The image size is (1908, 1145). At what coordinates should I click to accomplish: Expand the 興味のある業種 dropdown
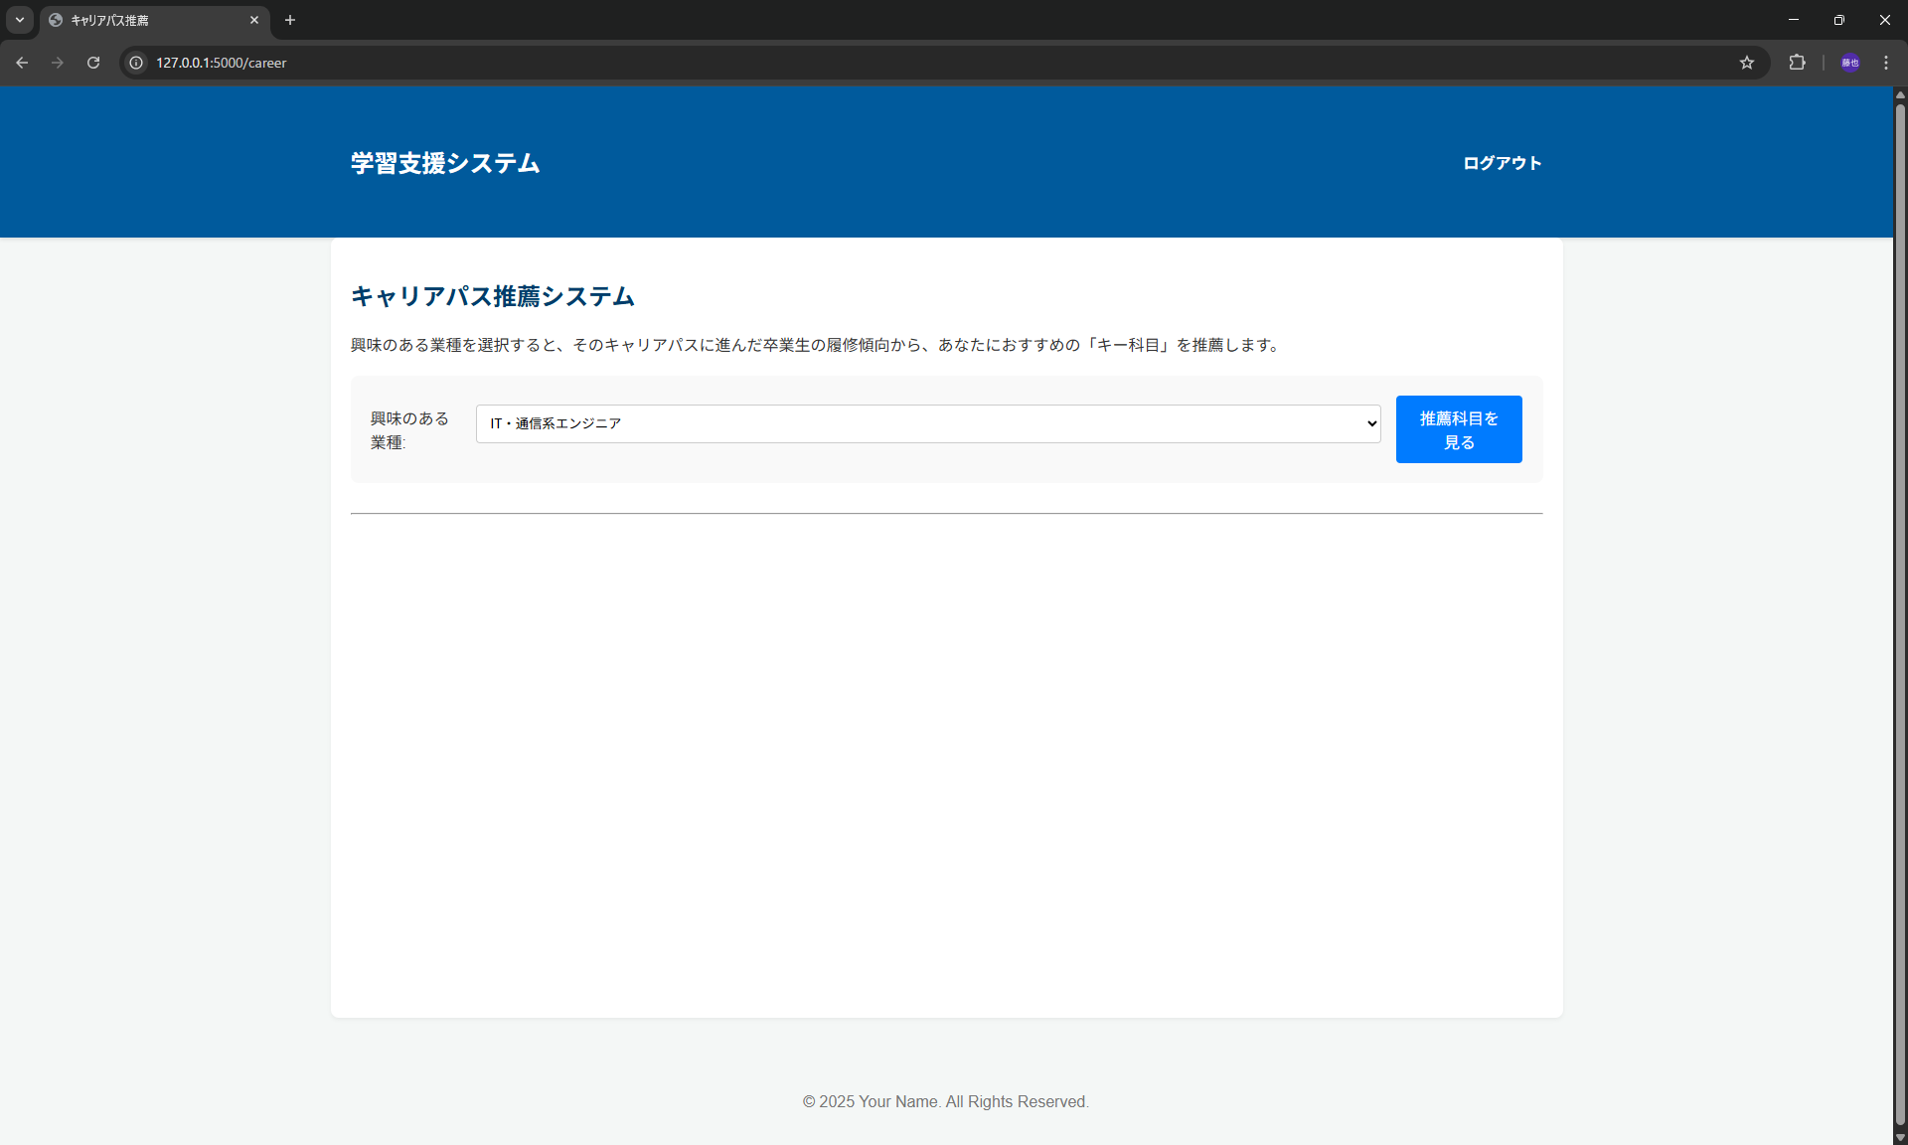coord(927,423)
